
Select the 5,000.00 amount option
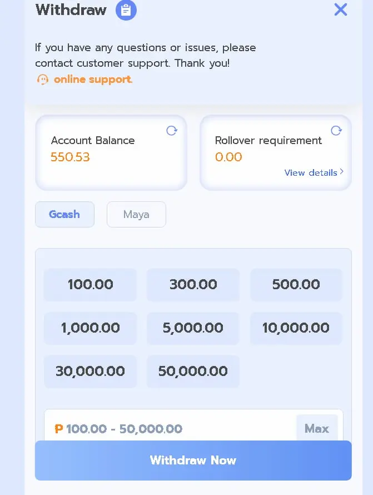(193, 328)
